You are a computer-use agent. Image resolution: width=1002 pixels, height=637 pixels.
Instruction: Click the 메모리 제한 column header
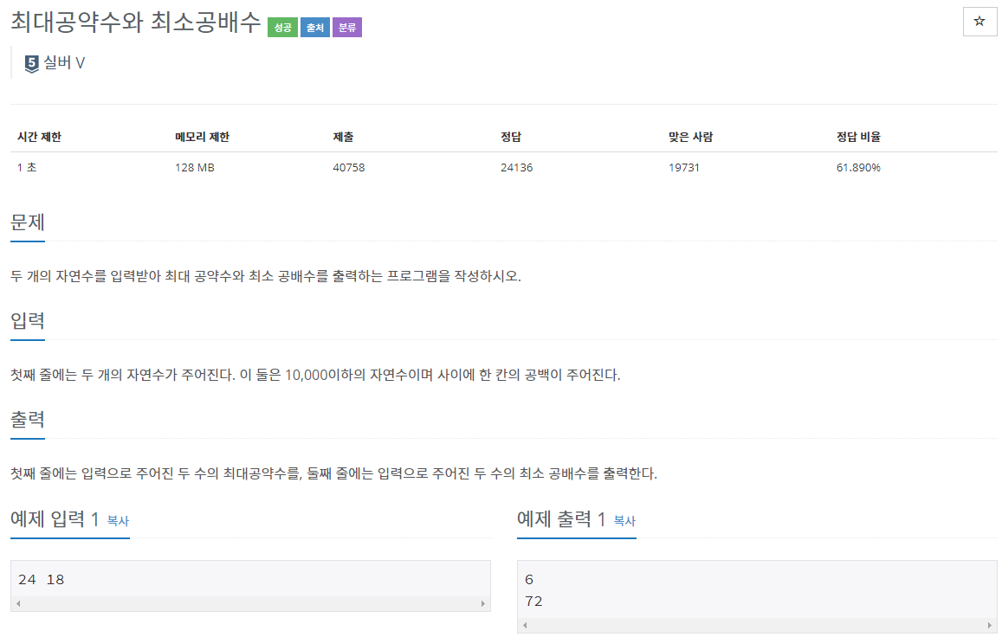(x=202, y=137)
